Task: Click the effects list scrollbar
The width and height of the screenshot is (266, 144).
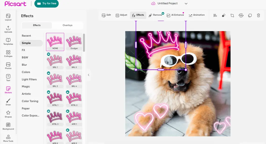Action: tap(84, 42)
